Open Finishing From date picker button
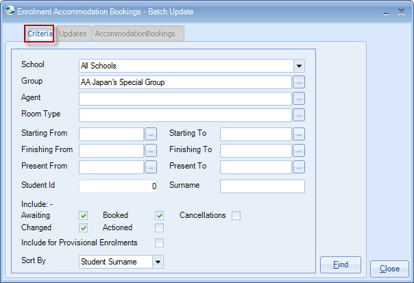Viewport: 414px width, 283px height. coord(151,150)
